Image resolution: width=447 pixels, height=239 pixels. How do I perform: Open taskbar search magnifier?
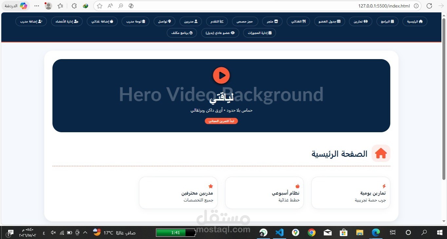click(424, 232)
